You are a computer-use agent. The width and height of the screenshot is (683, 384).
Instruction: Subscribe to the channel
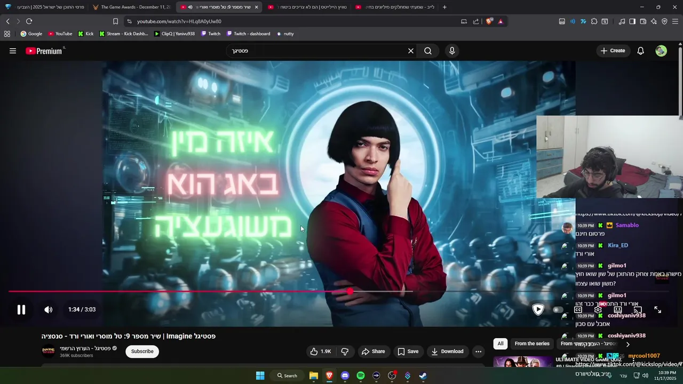point(142,351)
